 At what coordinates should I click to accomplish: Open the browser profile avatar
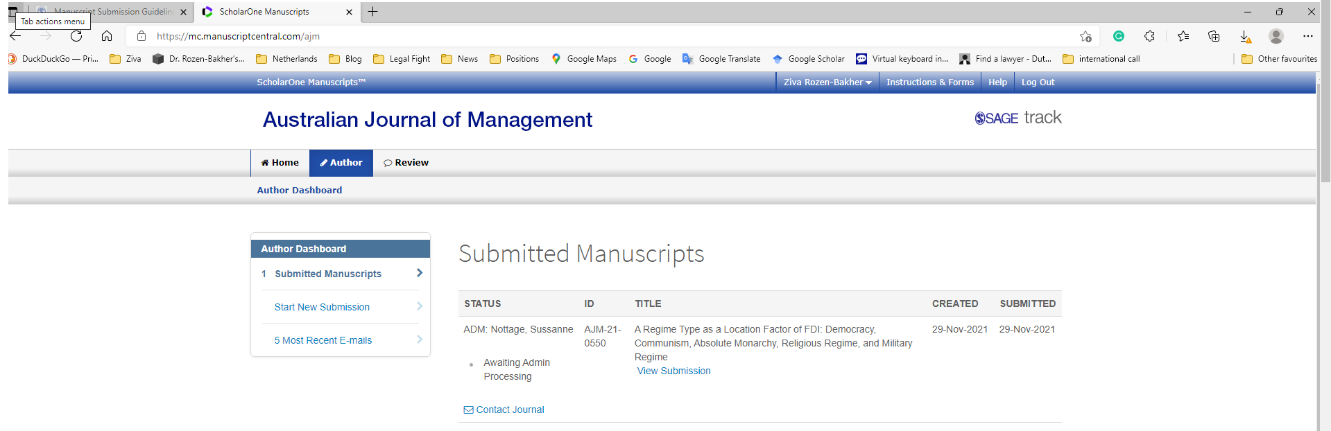point(1276,36)
